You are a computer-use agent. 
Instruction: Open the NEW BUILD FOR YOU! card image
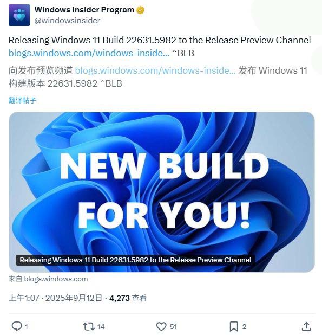[x=161, y=192]
